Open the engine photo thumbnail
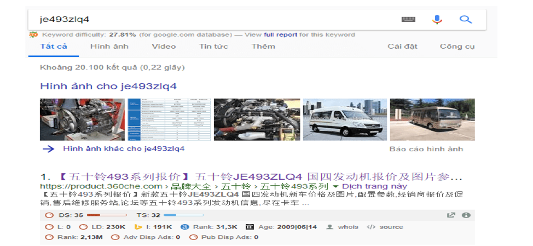Viewport: 533px width, 246px height. (82, 119)
